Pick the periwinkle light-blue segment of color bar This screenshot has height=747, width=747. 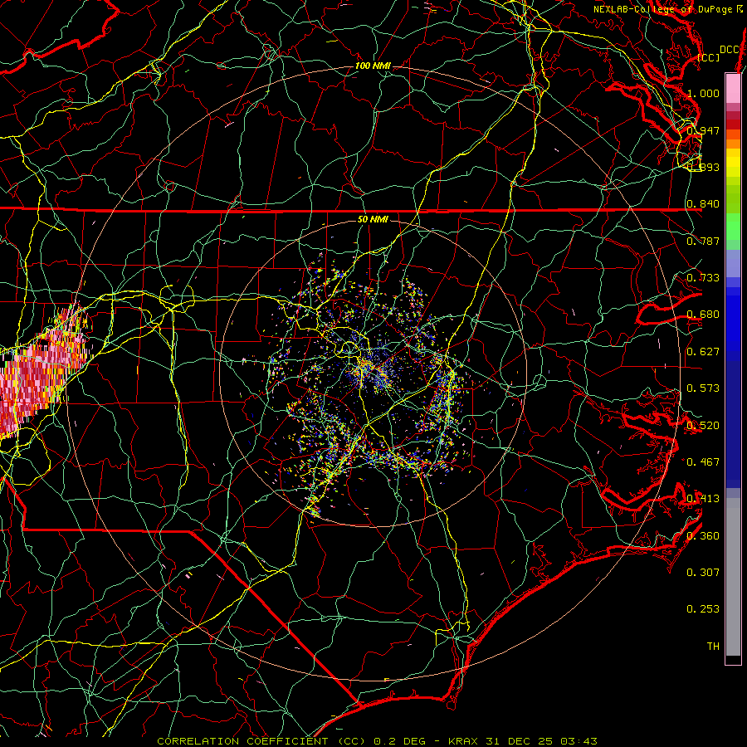pyautogui.click(x=733, y=263)
